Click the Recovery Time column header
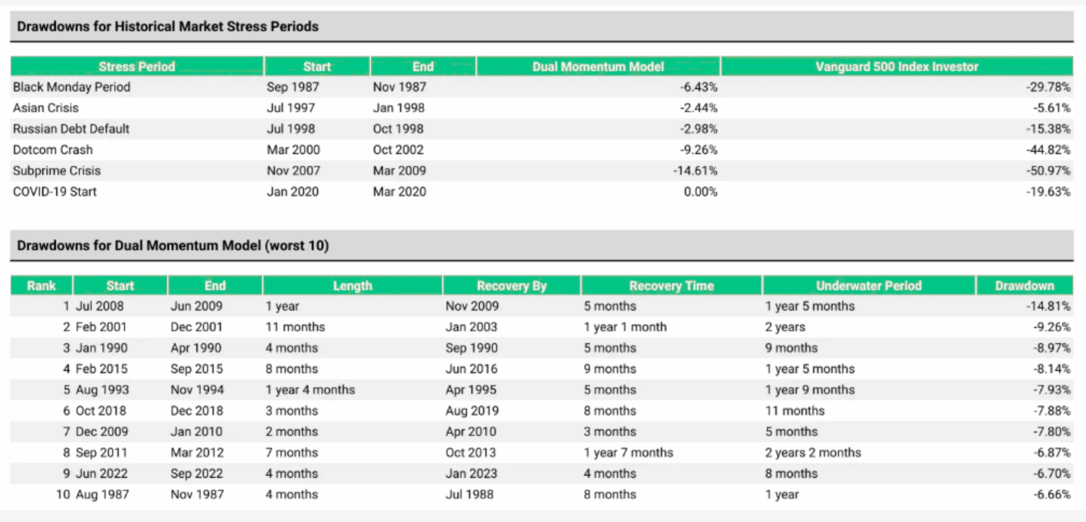Image resolution: width=1086 pixels, height=522 pixels. [671, 286]
